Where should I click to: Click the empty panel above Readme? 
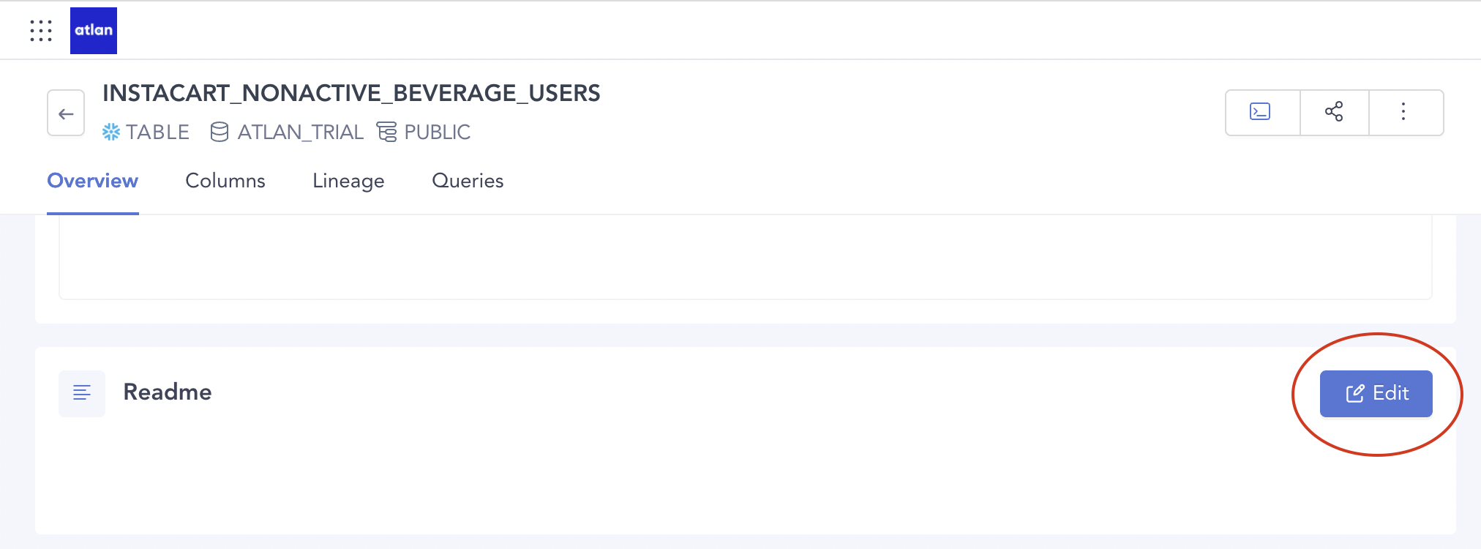[x=745, y=257]
